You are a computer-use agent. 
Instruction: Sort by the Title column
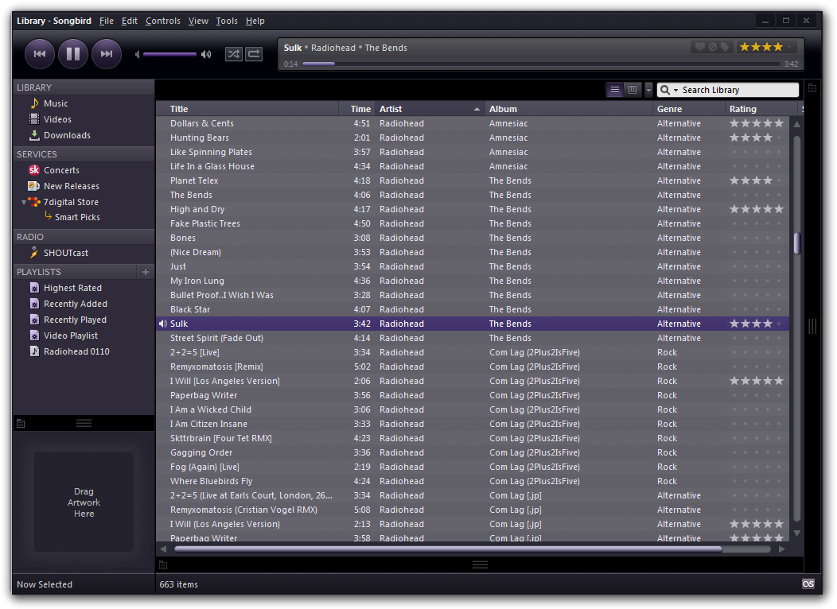pyautogui.click(x=247, y=109)
